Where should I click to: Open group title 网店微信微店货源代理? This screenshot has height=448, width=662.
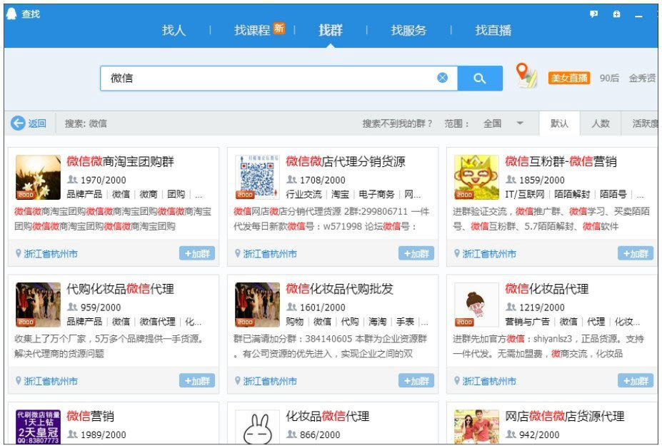[x=564, y=417]
